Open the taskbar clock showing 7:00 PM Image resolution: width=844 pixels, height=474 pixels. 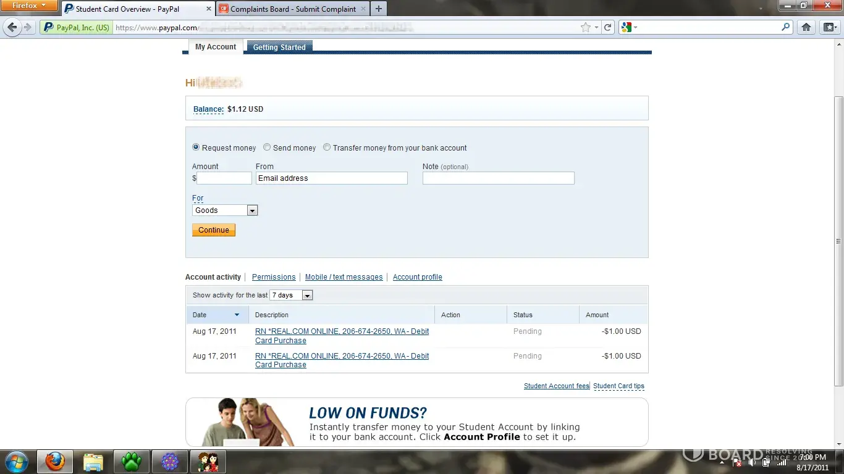tap(812, 462)
